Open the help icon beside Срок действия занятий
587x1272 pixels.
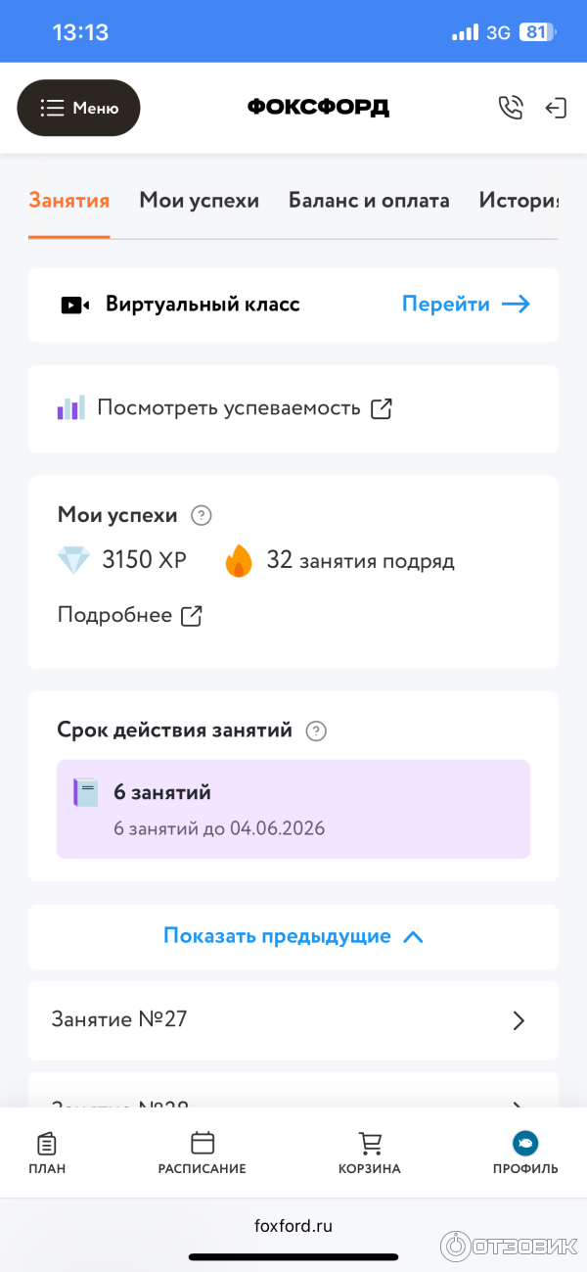click(315, 730)
